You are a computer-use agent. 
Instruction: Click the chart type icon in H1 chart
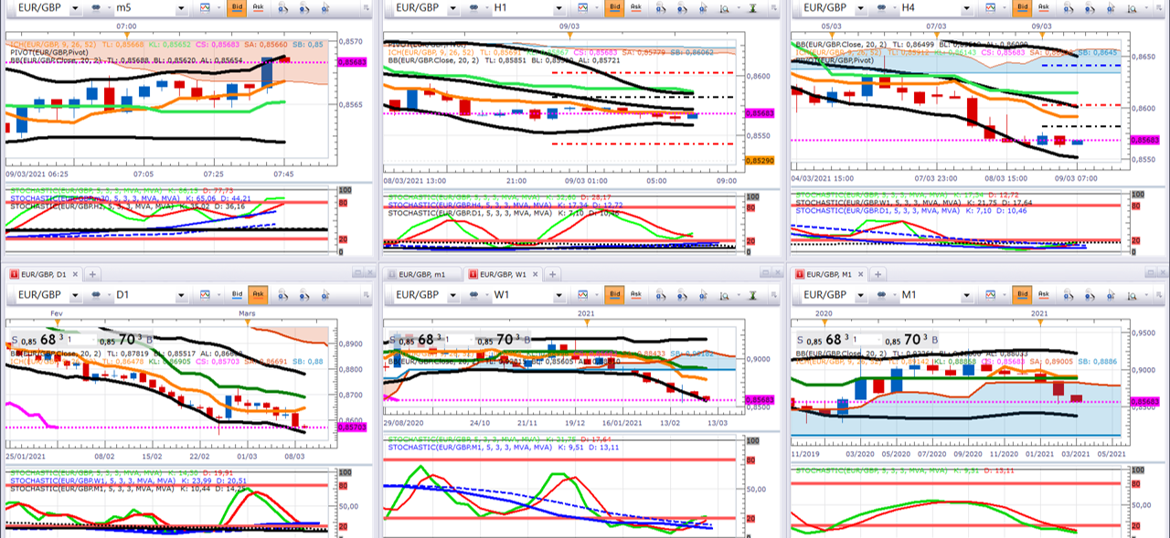tap(583, 7)
